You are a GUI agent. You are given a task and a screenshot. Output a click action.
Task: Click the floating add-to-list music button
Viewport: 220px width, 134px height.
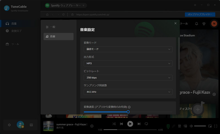(x=198, y=109)
